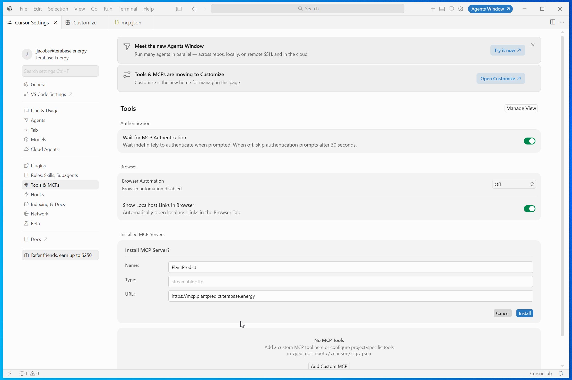Click Try it now button

coord(507,50)
